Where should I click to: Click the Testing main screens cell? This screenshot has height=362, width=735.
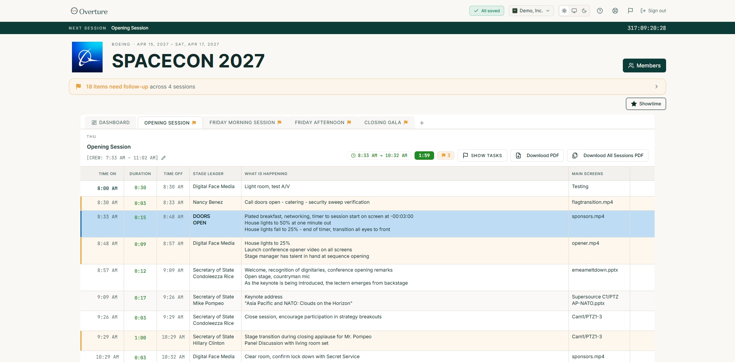(599, 188)
